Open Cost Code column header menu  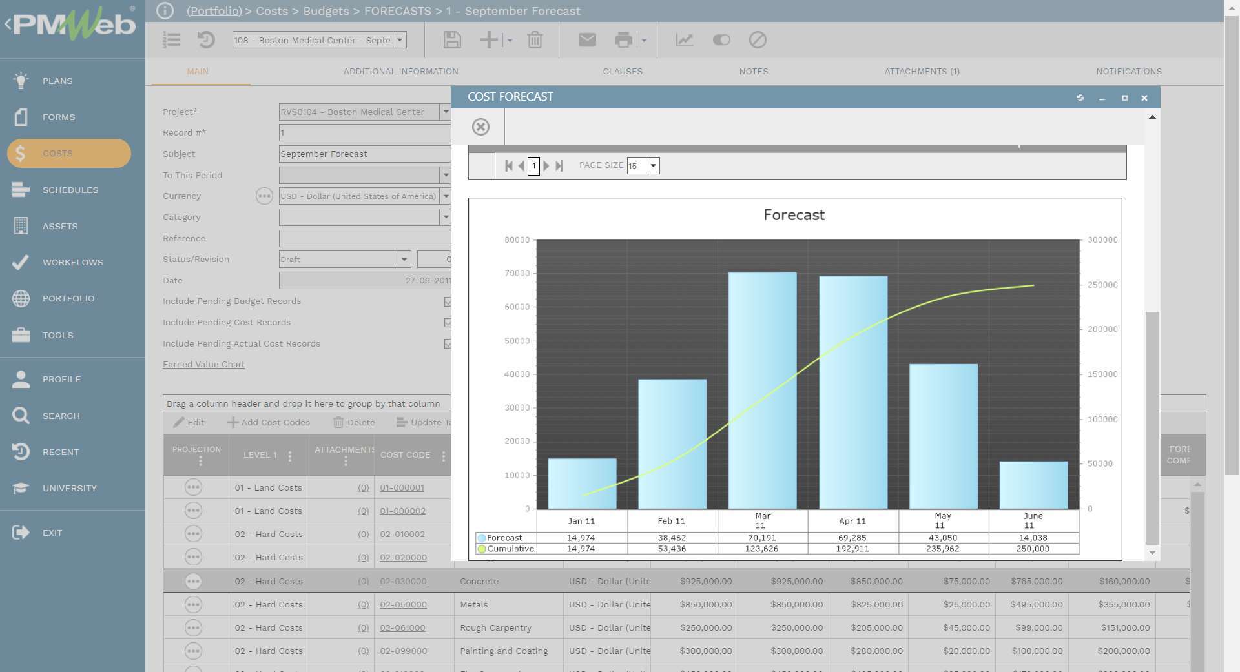coord(444,456)
